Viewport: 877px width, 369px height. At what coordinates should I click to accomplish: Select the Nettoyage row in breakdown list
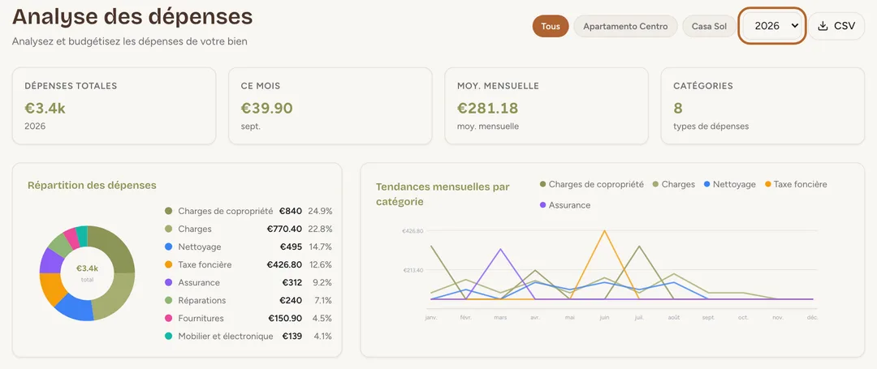[248, 247]
